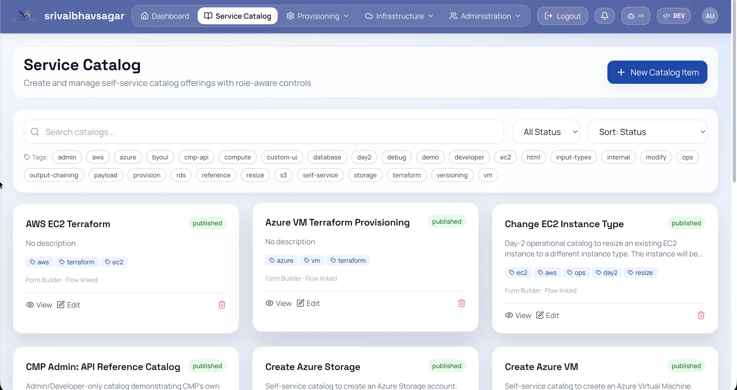The width and height of the screenshot is (737, 390).
Task: Click resize tag on Change EC2 card
Action: [x=640, y=272]
